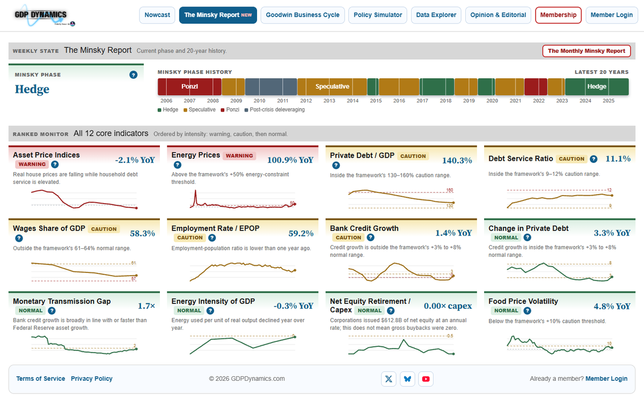This screenshot has width=644, height=400.
Task: Click the 0.00× capex value
Action: click(x=448, y=306)
